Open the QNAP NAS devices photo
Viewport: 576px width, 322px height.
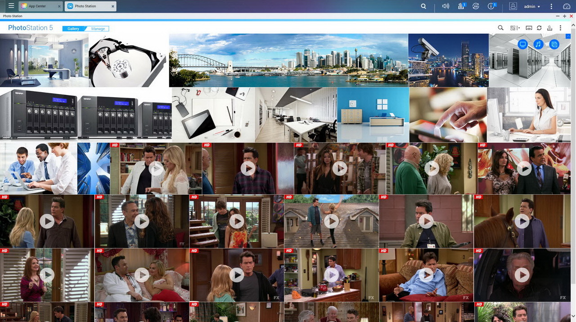coord(85,115)
